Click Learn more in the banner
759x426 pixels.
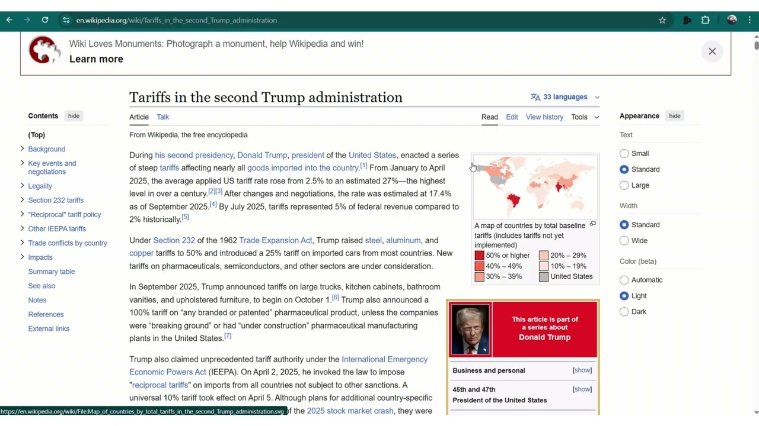tap(96, 59)
